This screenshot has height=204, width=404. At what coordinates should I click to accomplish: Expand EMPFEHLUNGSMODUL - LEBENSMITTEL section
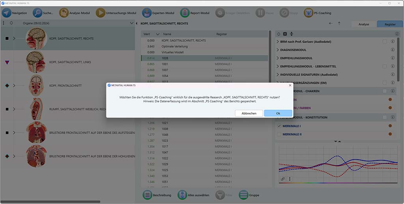(277, 66)
